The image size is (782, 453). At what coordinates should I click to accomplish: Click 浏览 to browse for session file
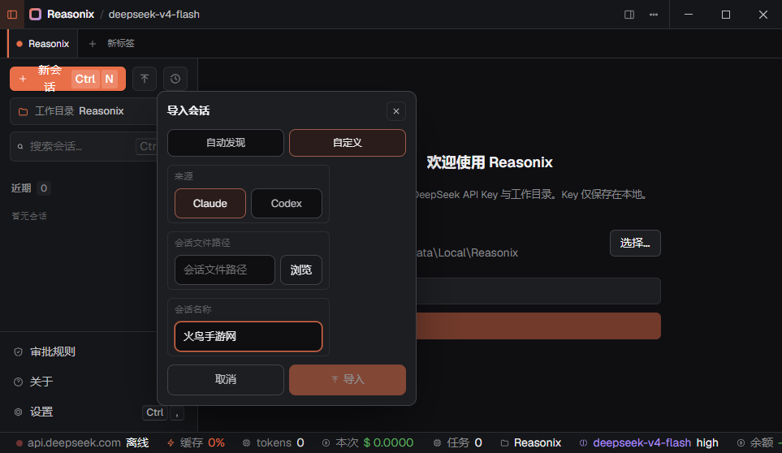click(300, 270)
